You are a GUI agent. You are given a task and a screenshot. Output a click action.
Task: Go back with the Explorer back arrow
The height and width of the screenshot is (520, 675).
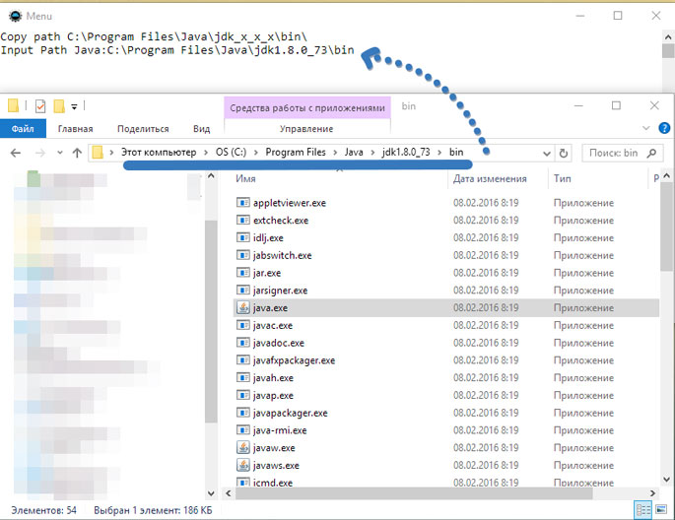click(x=16, y=153)
